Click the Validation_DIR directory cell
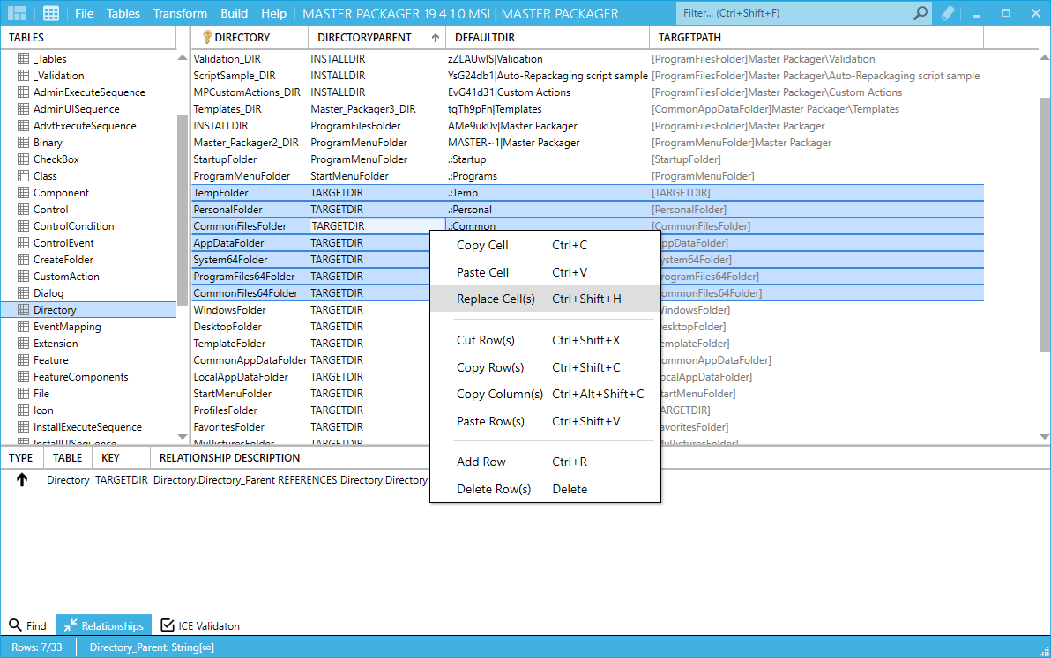This screenshot has height=658, width=1051. [250, 59]
